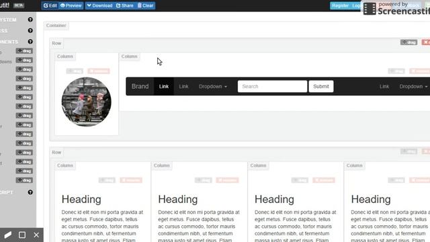Click the Container label
The height and width of the screenshot is (242, 430).
point(56,26)
